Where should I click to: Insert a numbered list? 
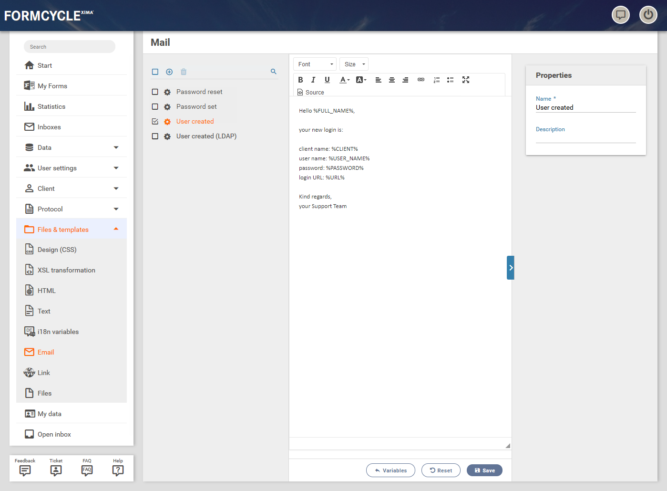pos(436,80)
